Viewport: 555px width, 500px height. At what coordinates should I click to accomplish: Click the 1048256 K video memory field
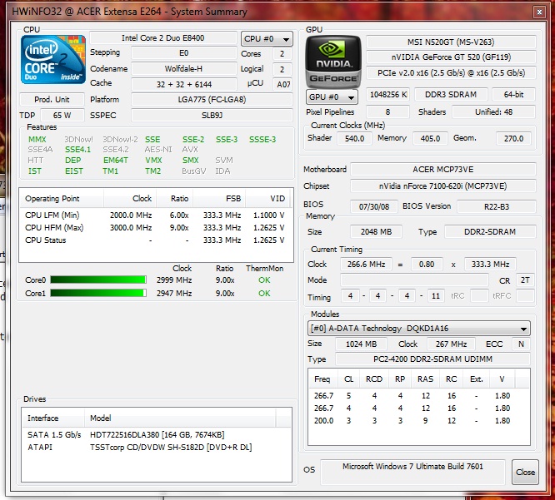point(388,94)
